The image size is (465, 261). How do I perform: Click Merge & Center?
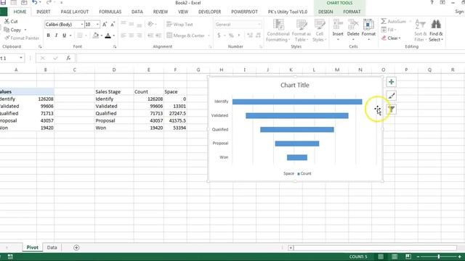coord(186,36)
